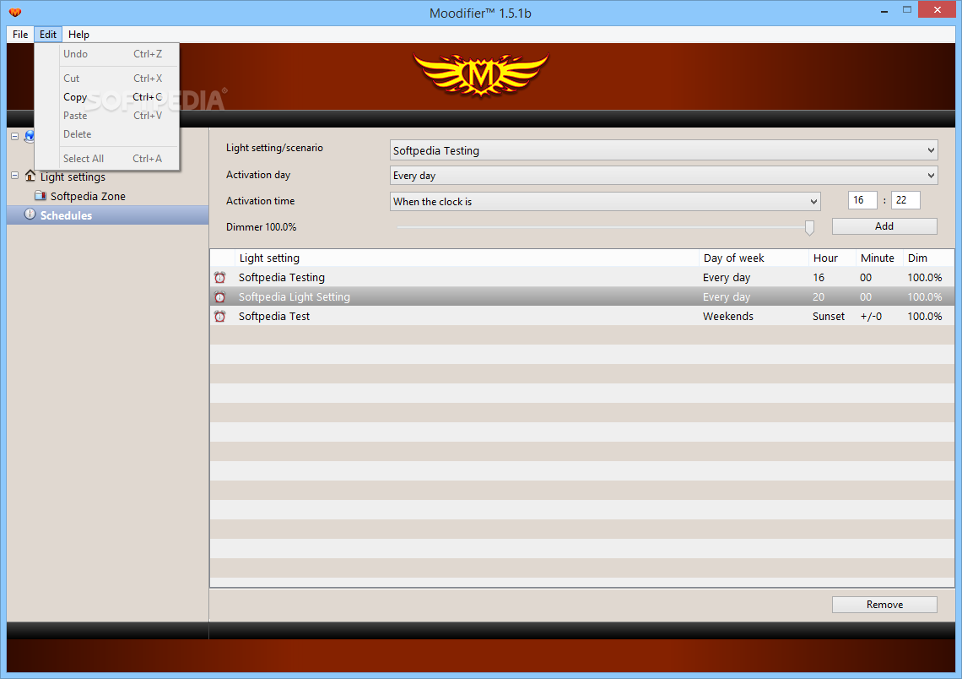Choose Undo in the Edit menu
Screen dimensions: 962x679
[107, 54]
